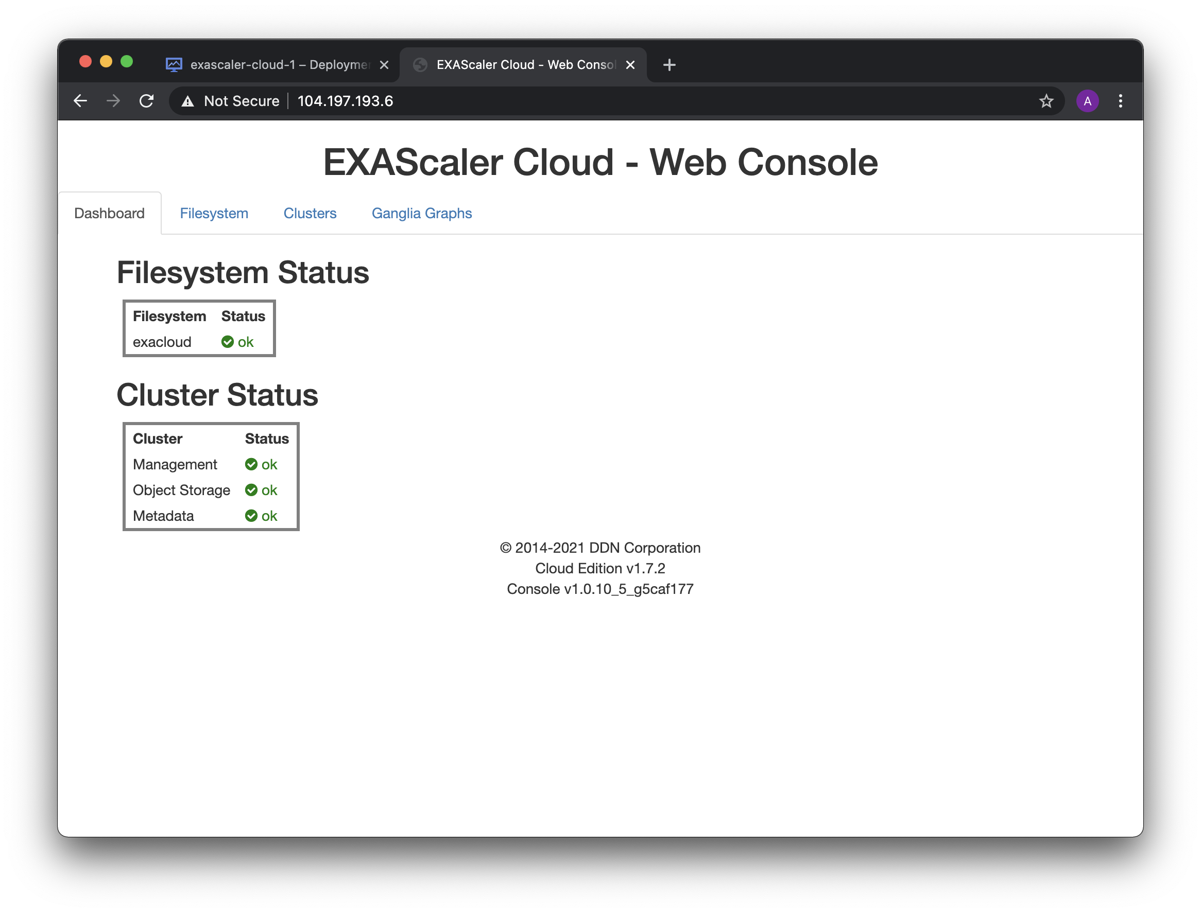
Task: Switch to exascaler-cloud-1 Deployment browser tab
Action: point(272,65)
